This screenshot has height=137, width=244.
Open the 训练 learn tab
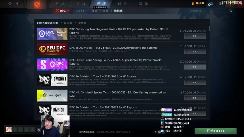(122, 4)
